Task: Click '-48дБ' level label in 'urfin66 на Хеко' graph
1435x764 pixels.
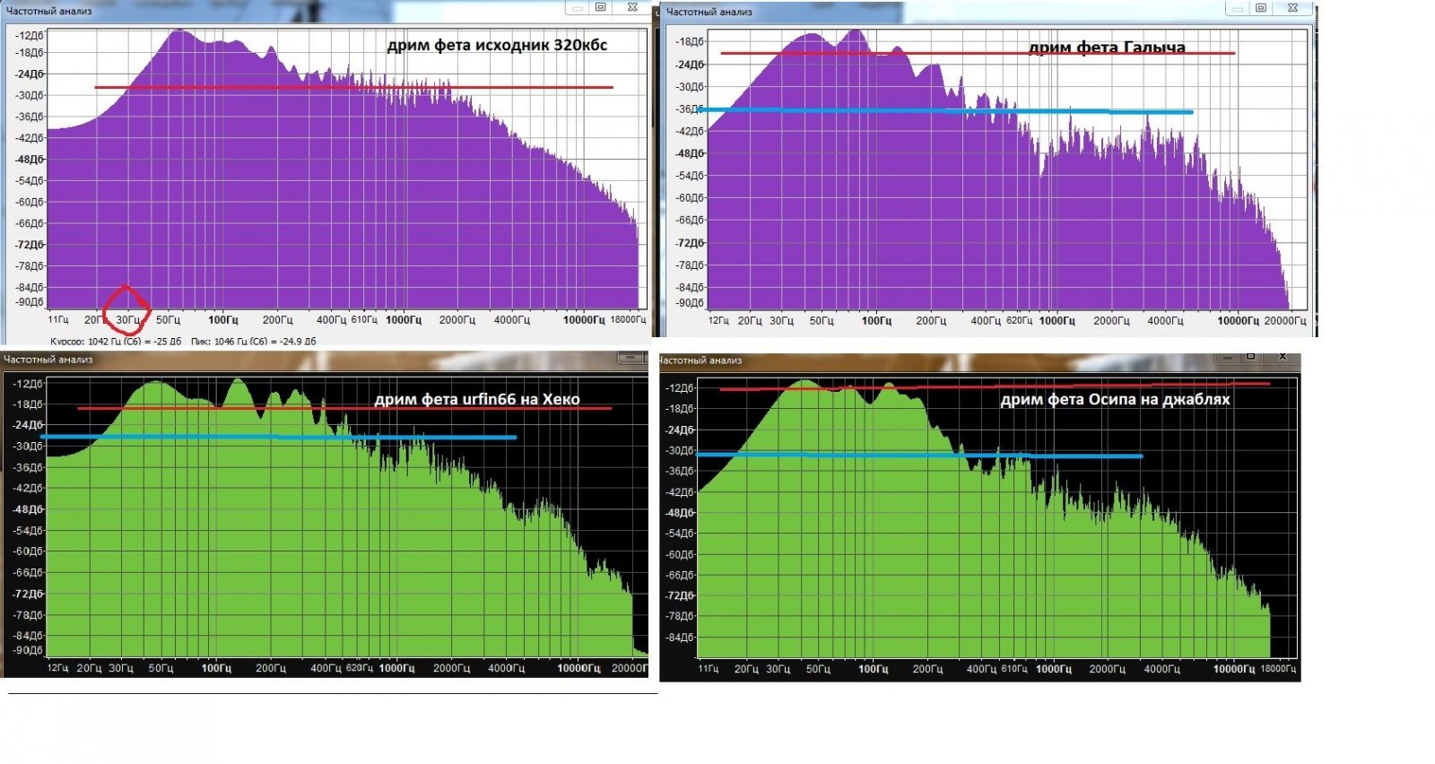Action: (28, 509)
